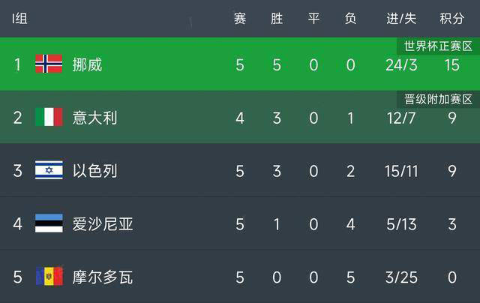480x303 pixels.
Task: Select the 爱沙尼亚 team name
Action: tap(103, 224)
